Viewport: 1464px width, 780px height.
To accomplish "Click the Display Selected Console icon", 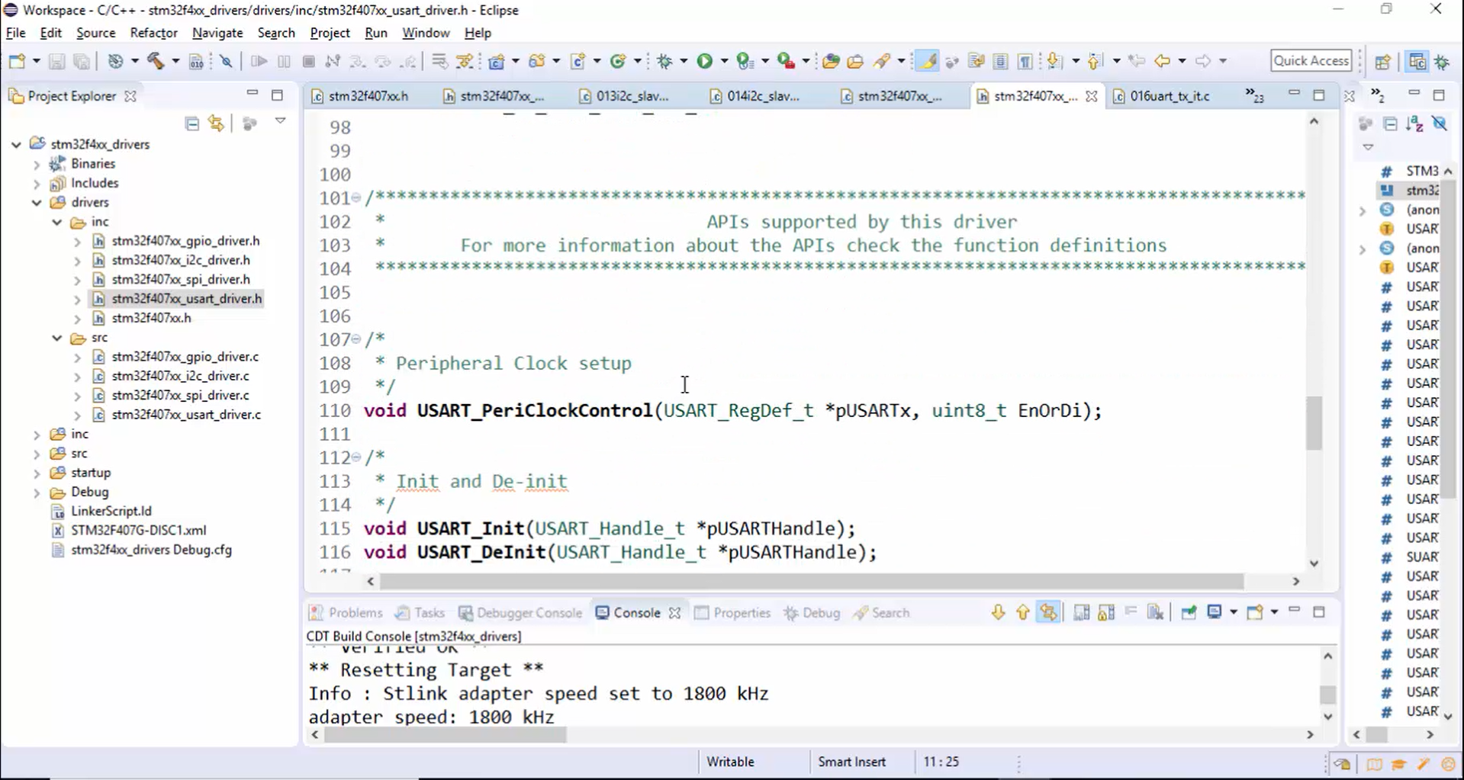I will [1215, 612].
